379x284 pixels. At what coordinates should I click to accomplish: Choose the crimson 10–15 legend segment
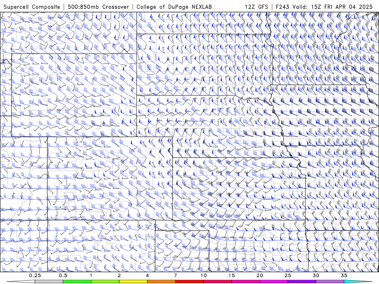[217, 282]
